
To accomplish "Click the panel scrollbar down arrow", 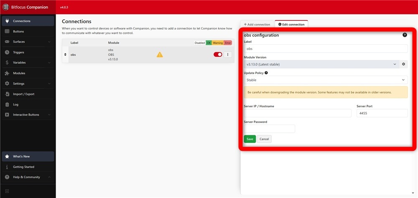I will 413,193.
